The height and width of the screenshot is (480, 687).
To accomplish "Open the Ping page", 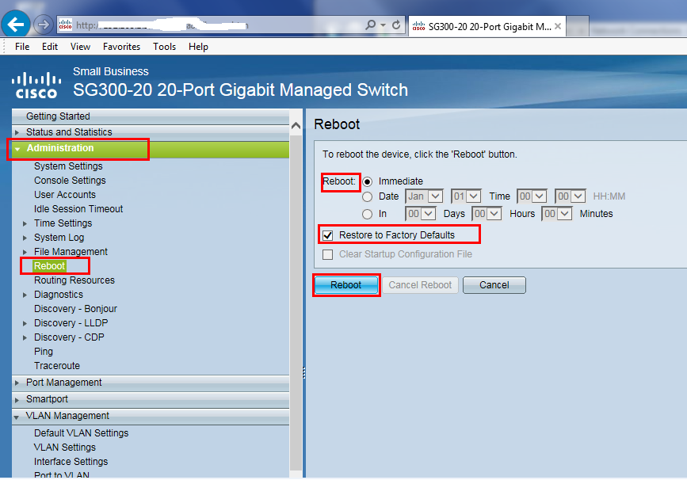I will click(44, 352).
